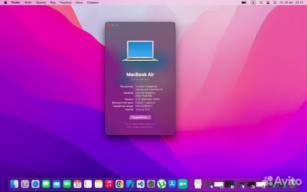307x192 pixels.
Task: Launch uTorrent from the Dock
Action: tap(162, 184)
